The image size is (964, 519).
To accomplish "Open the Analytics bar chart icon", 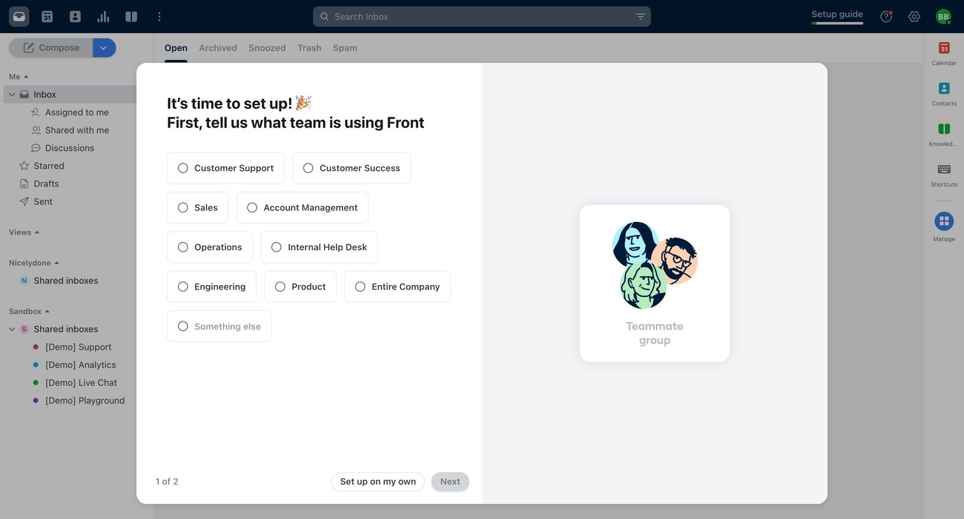I will pyautogui.click(x=103, y=17).
